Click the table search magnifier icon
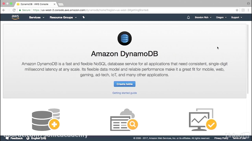This screenshot has height=141, width=252. pyautogui.click(x=124, y=120)
